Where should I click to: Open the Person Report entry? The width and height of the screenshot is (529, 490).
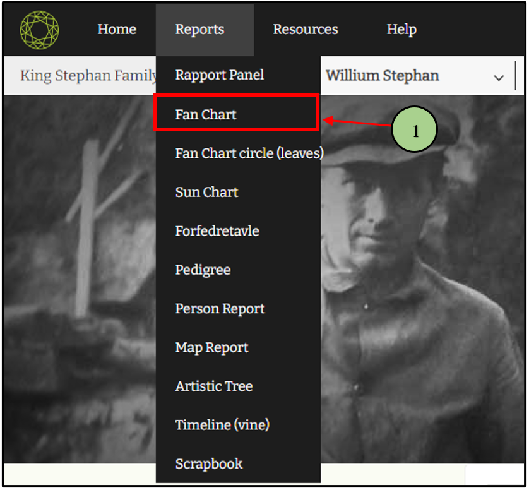pyautogui.click(x=220, y=309)
